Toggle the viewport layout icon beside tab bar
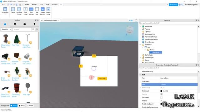This screenshot has width=200, height=112. tap(136, 20)
